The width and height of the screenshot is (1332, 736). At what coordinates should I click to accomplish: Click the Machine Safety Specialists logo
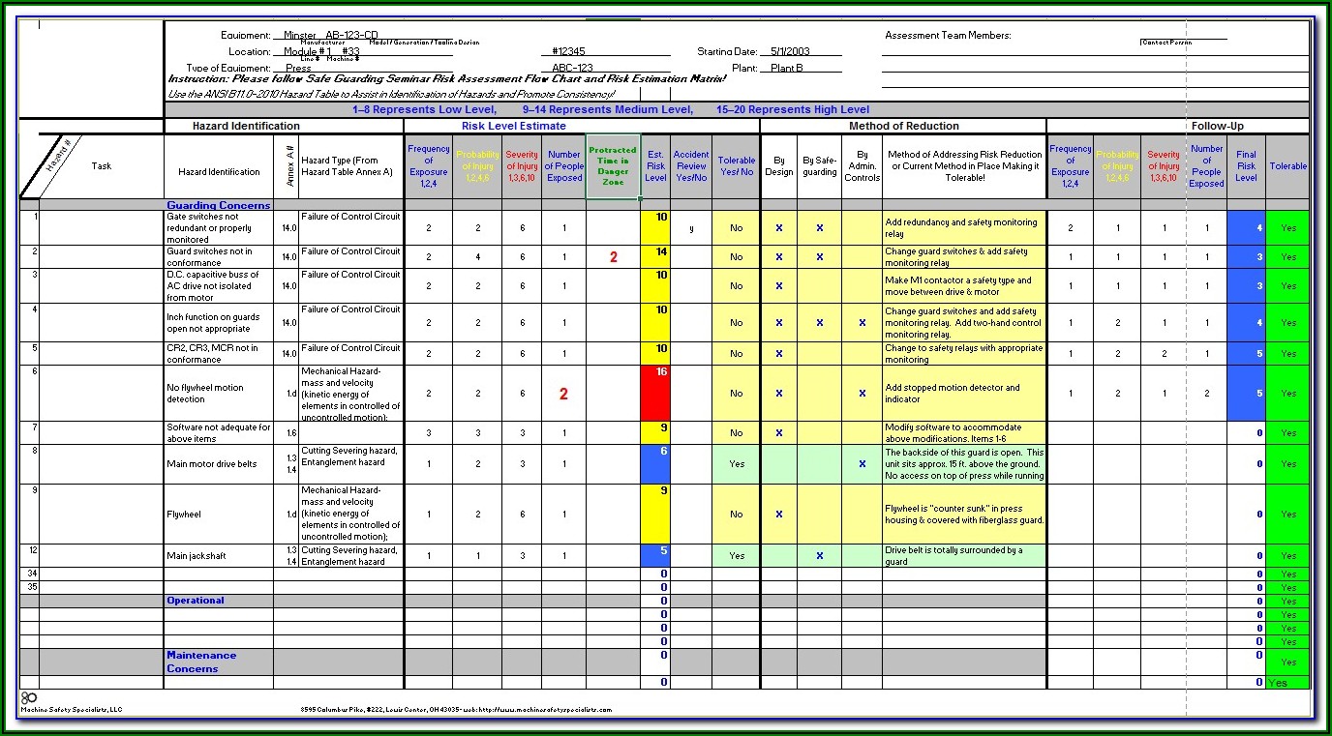tap(29, 697)
